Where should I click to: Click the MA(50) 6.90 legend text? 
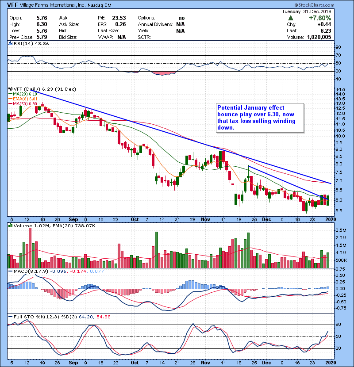coord(25,103)
